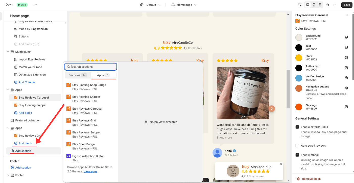This screenshot has width=354, height=183.
Task: Click the Stars color swatch
Action: [299, 58]
